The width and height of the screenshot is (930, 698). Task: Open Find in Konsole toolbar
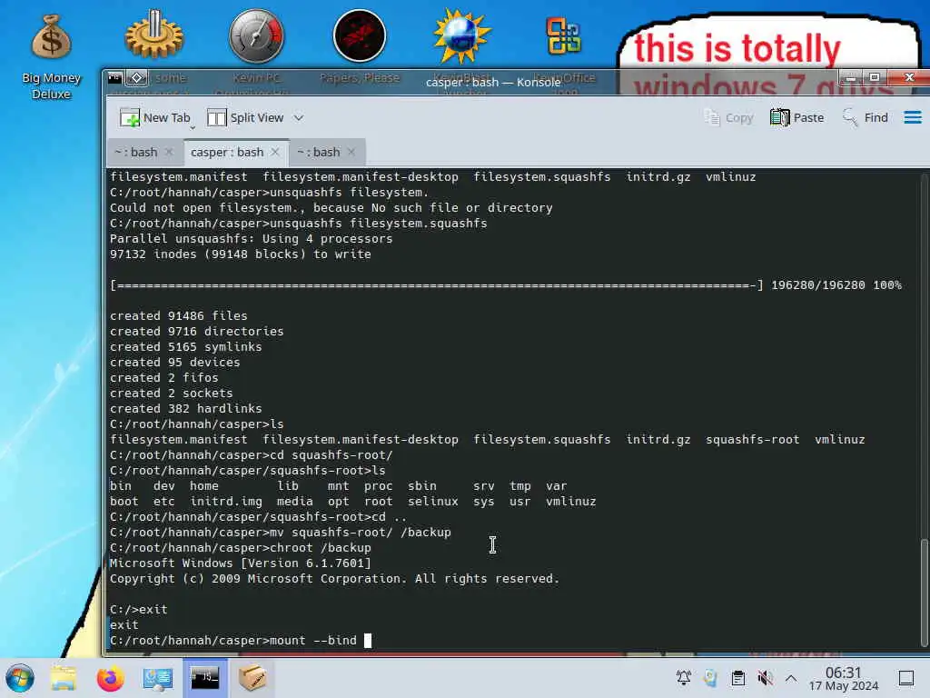(x=865, y=117)
